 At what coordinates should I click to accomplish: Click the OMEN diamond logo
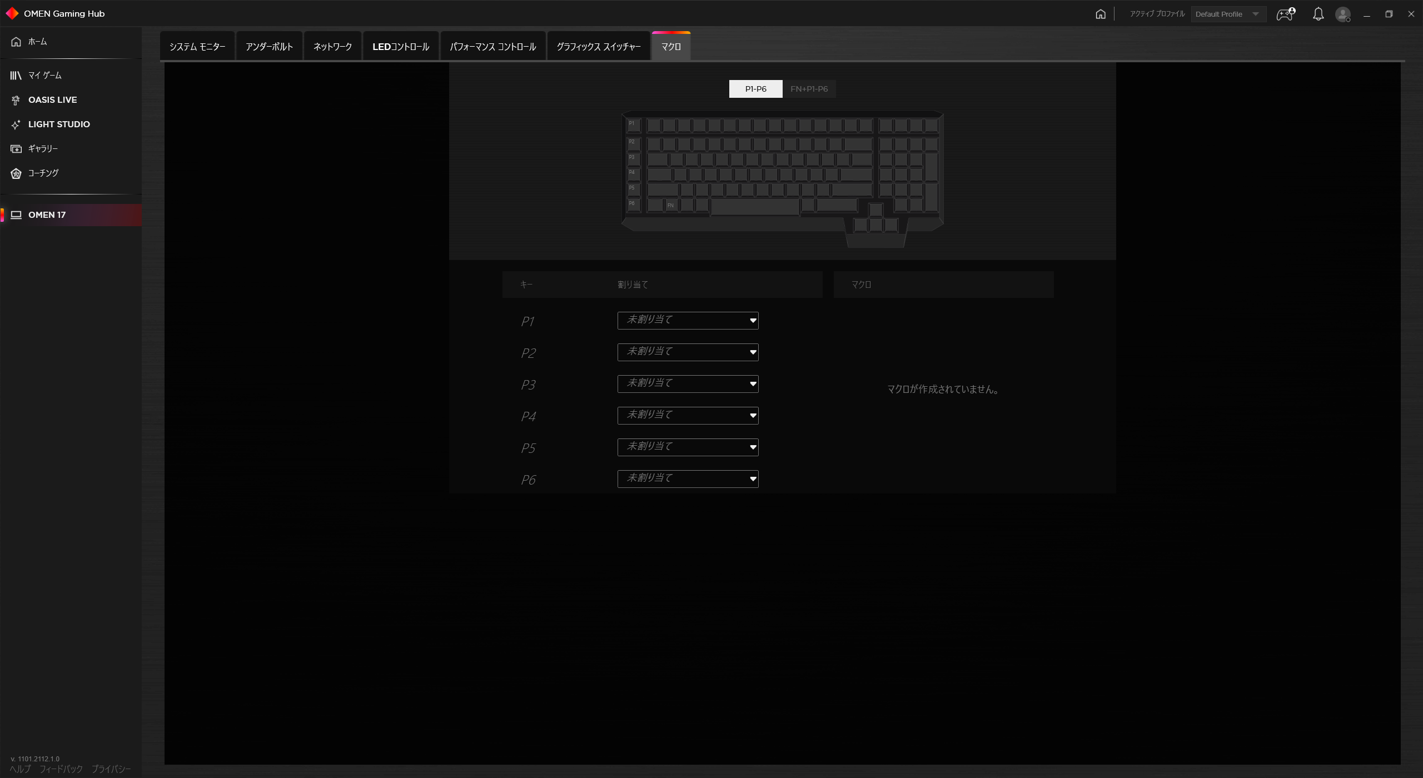click(12, 13)
